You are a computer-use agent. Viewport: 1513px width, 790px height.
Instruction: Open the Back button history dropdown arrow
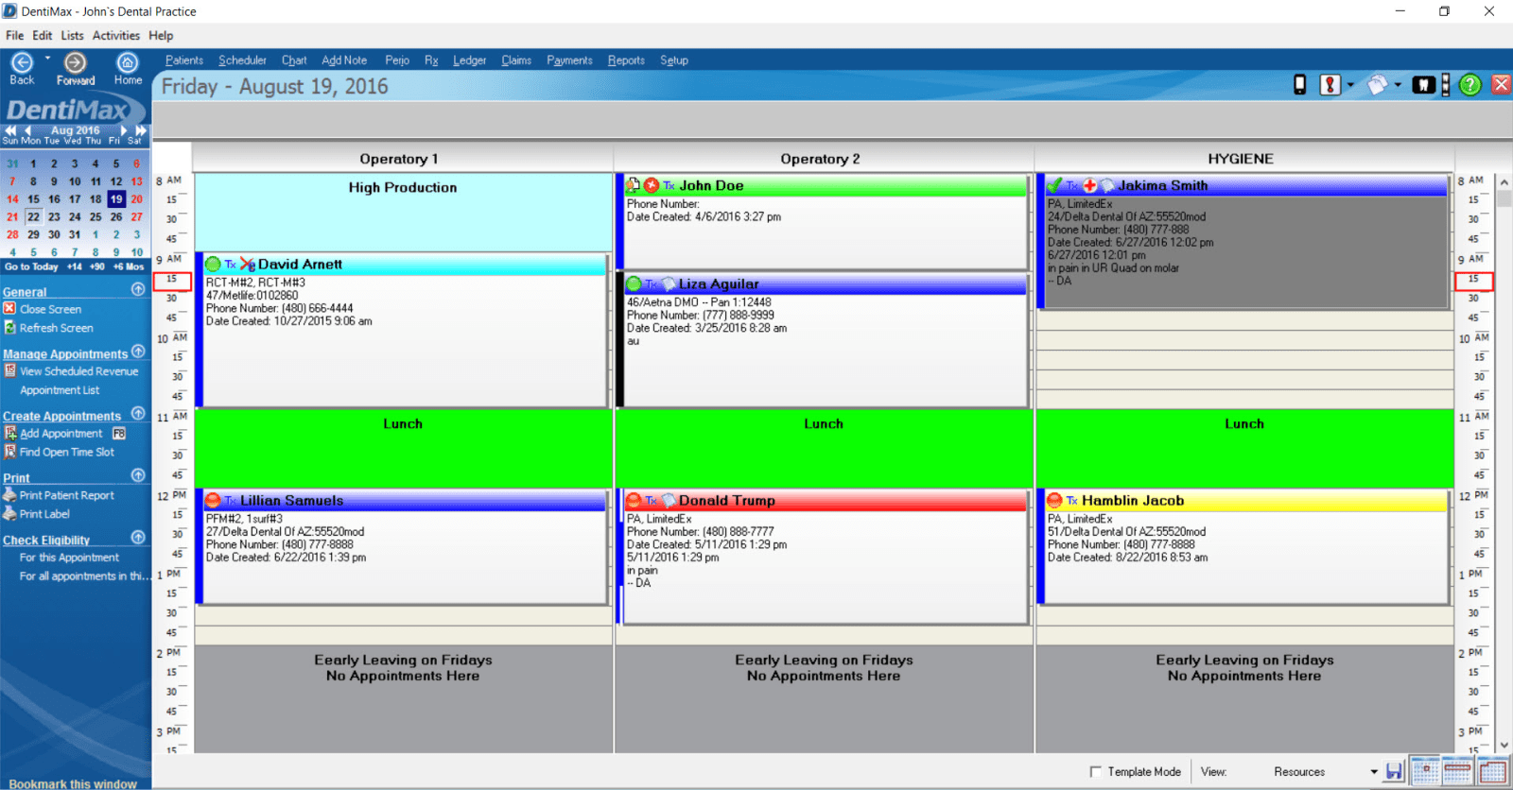pyautogui.click(x=47, y=59)
